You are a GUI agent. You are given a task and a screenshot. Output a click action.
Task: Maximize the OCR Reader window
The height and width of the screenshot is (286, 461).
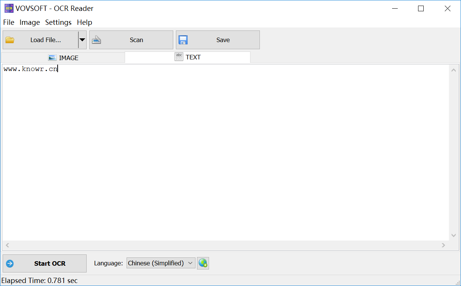(421, 8)
